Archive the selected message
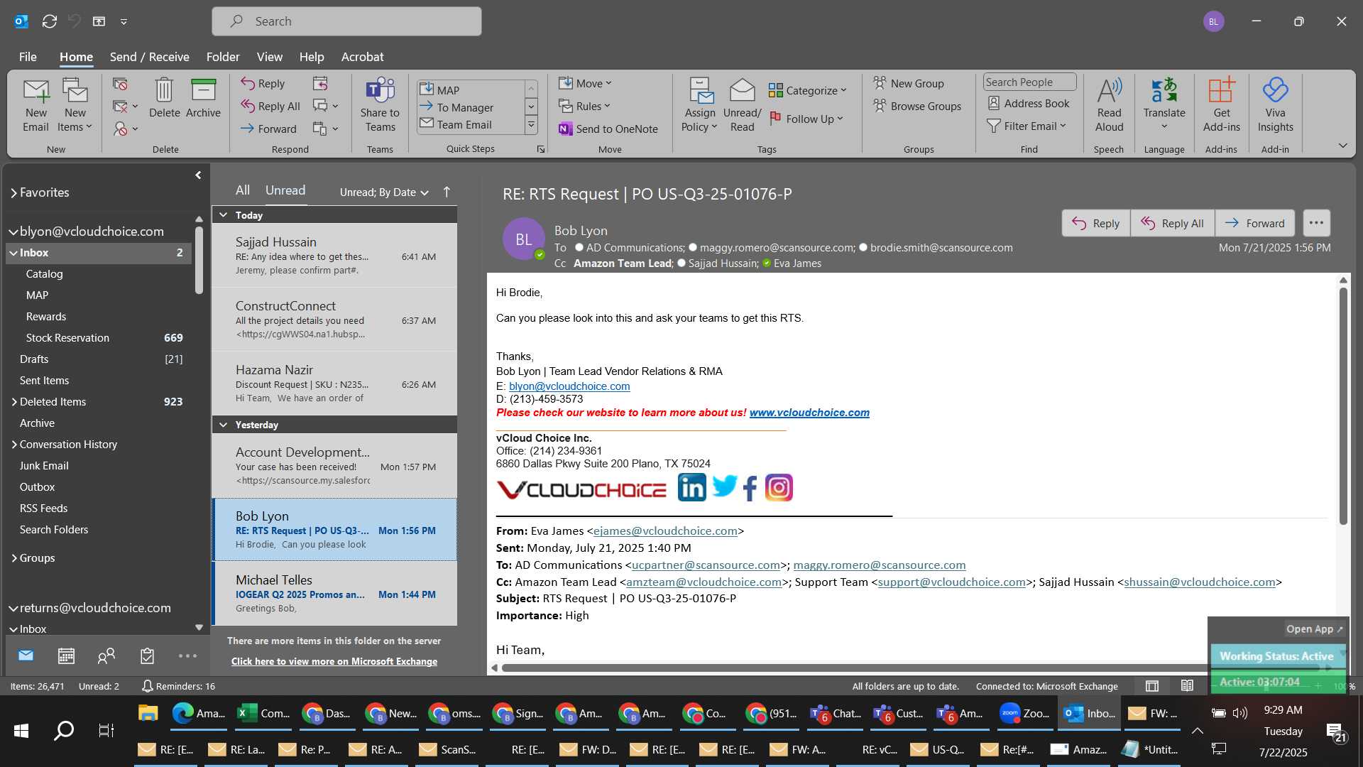Screen dimensions: 1363x767 (x=203, y=98)
